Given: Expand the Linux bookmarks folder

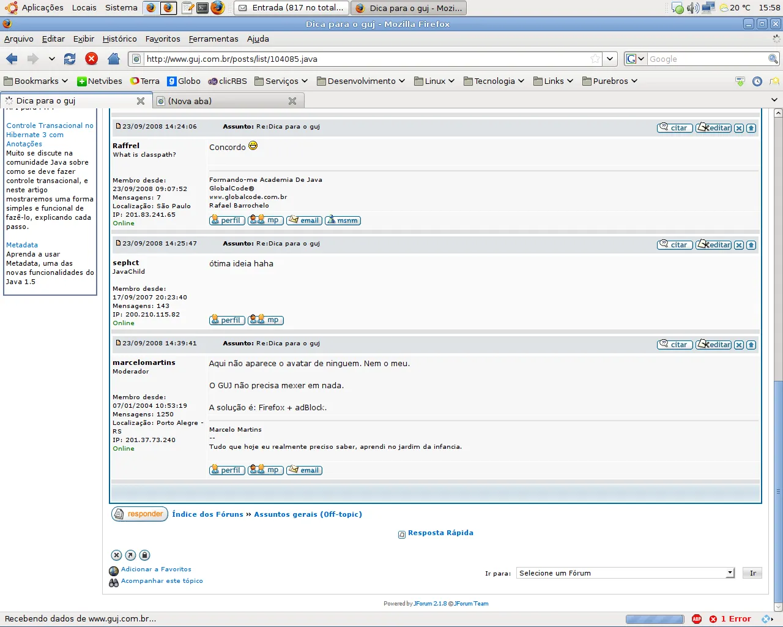Looking at the screenshot, I should tap(434, 81).
